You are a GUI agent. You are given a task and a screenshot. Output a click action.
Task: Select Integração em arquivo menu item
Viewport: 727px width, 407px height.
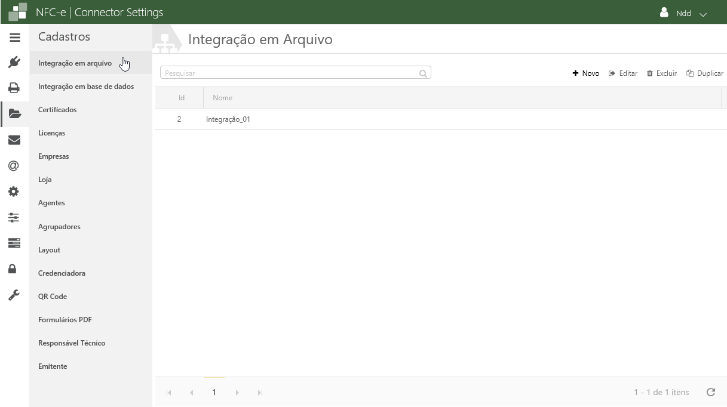click(91, 63)
